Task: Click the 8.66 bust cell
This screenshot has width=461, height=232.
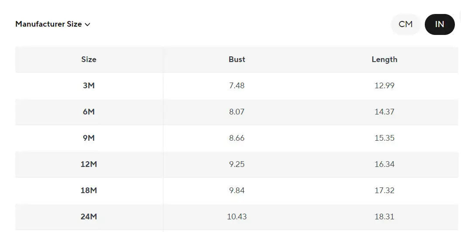Action: 237,138
